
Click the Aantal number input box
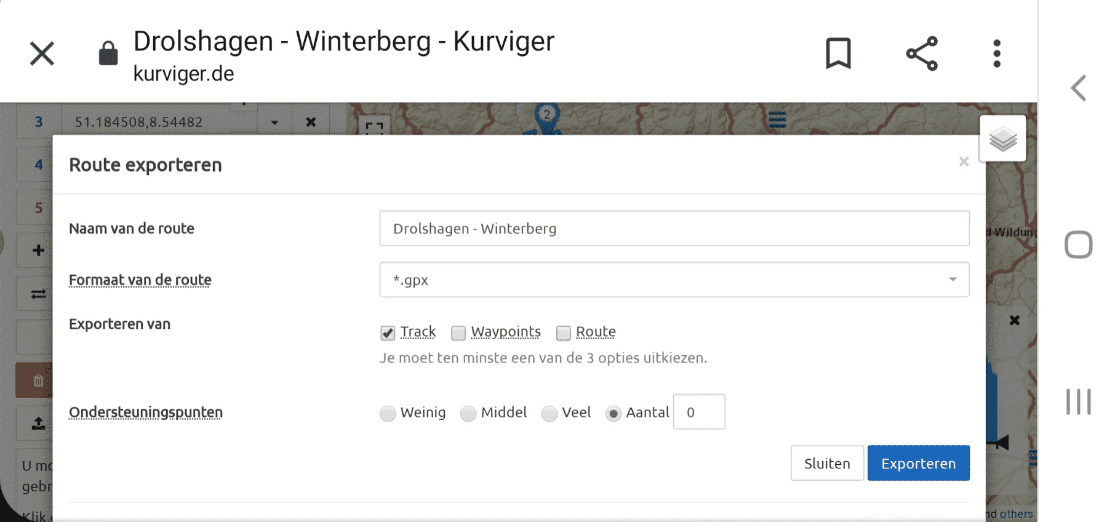(x=699, y=412)
